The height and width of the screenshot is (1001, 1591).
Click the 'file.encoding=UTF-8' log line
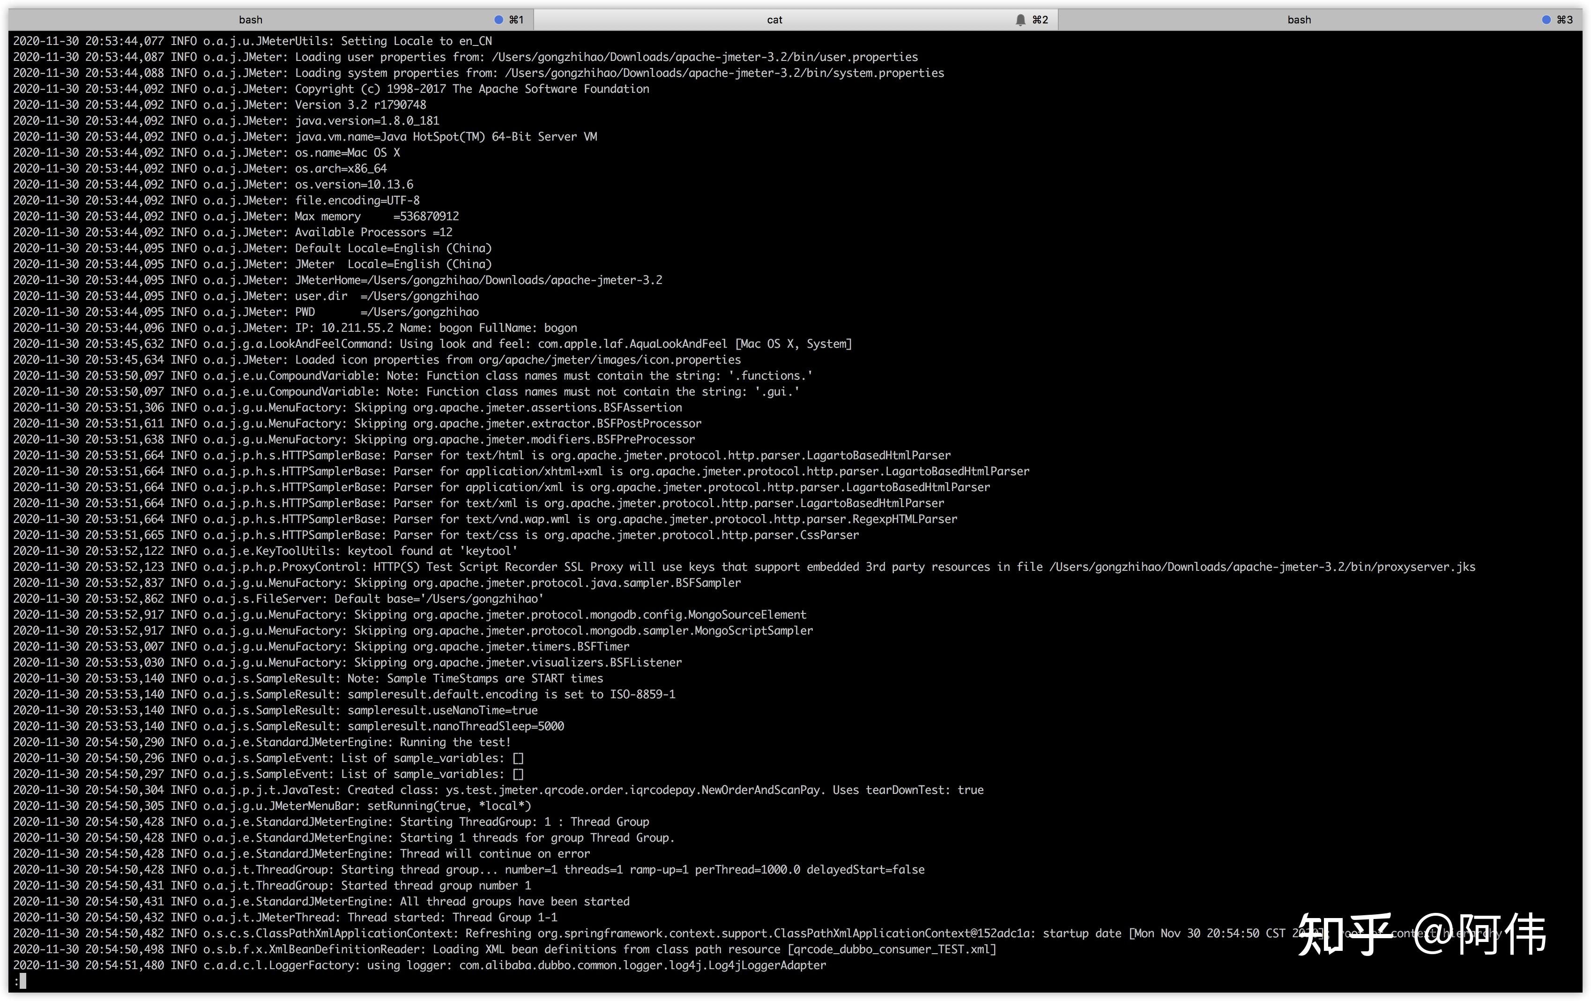[x=216, y=200]
